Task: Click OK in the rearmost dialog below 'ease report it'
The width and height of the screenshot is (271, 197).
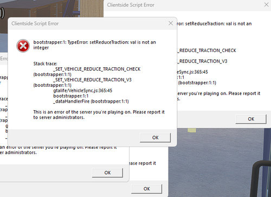Action: pyautogui.click(x=146, y=189)
